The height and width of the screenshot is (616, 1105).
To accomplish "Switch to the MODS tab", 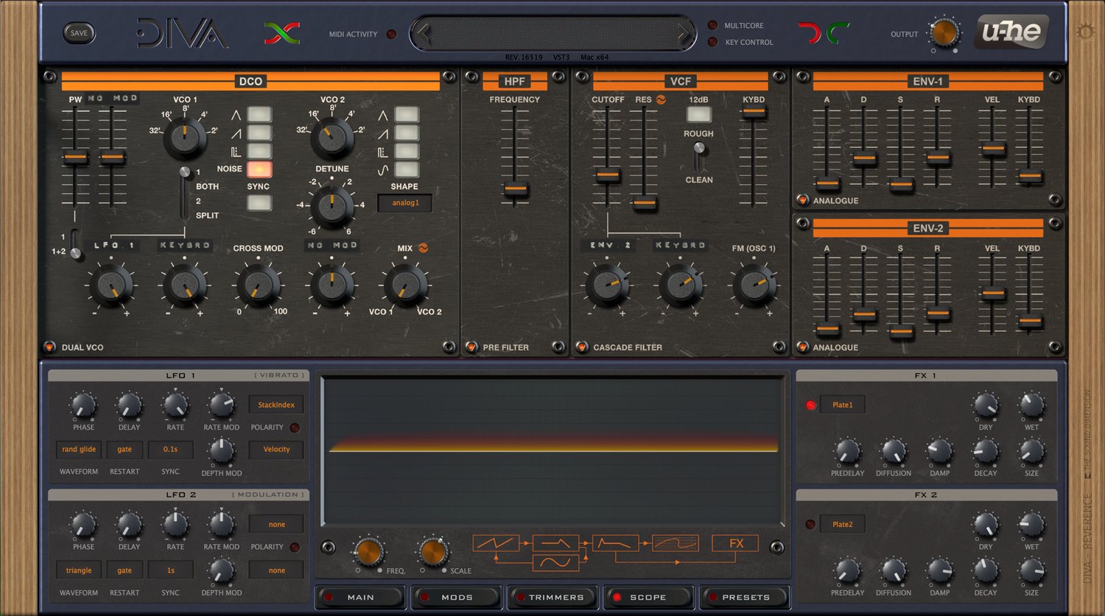I will (x=456, y=597).
